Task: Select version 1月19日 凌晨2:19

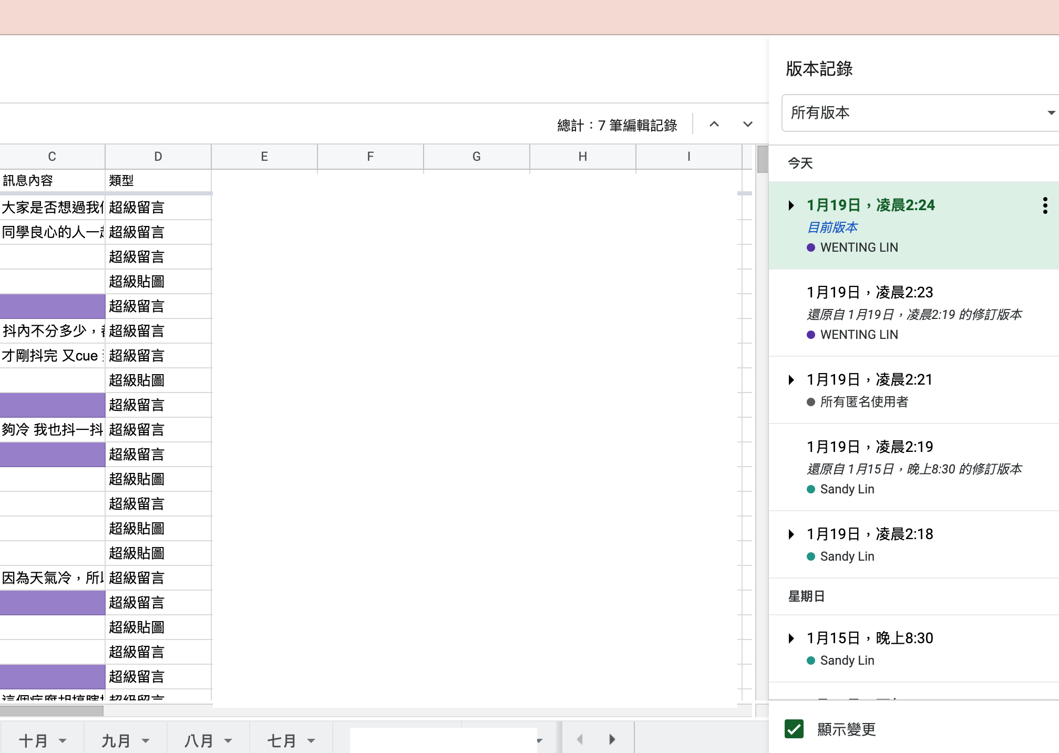Action: click(x=914, y=468)
